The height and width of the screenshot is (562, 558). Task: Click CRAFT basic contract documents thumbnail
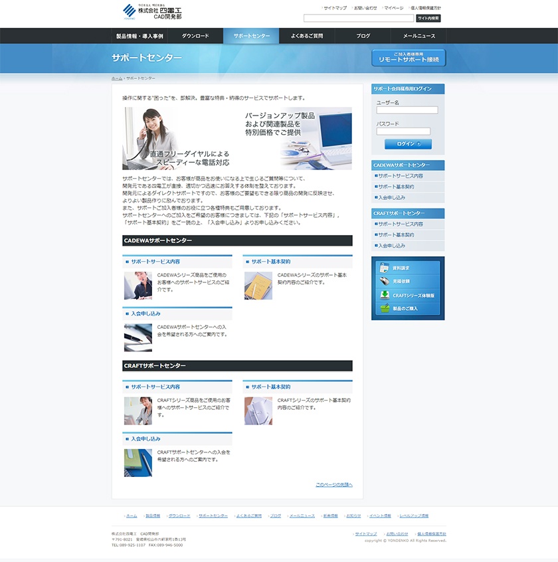click(258, 411)
